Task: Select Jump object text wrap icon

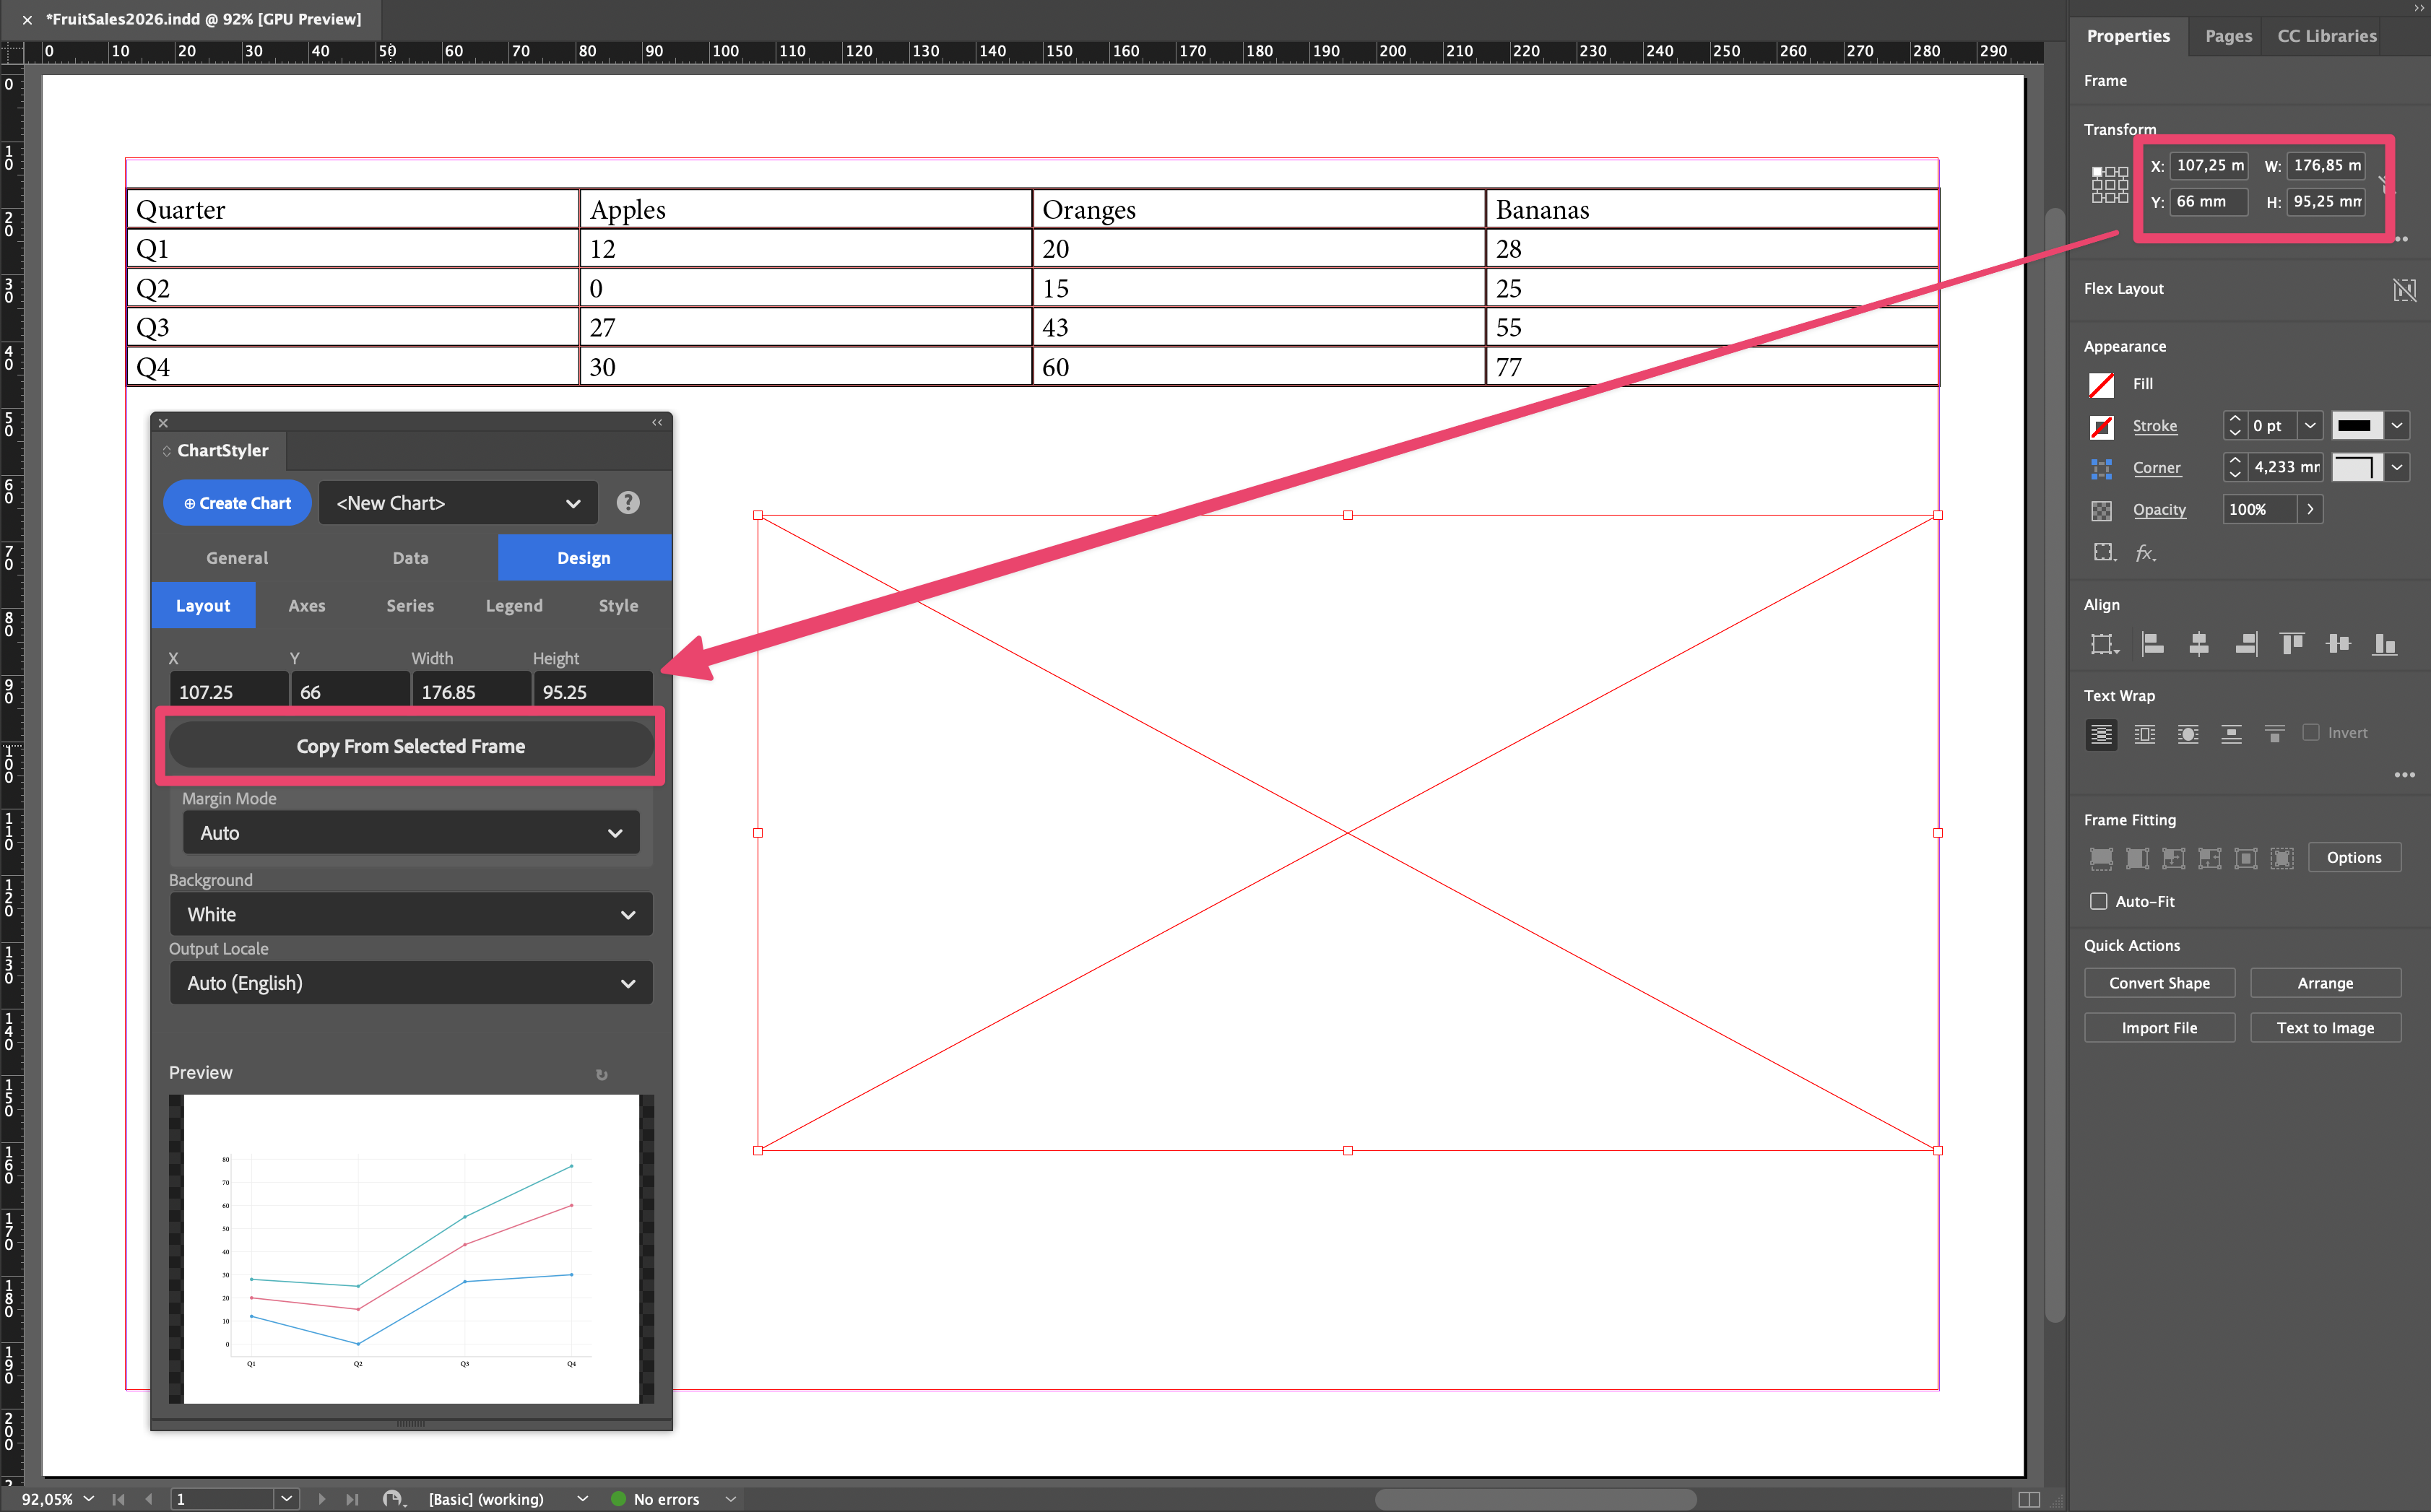Action: coord(2231,734)
